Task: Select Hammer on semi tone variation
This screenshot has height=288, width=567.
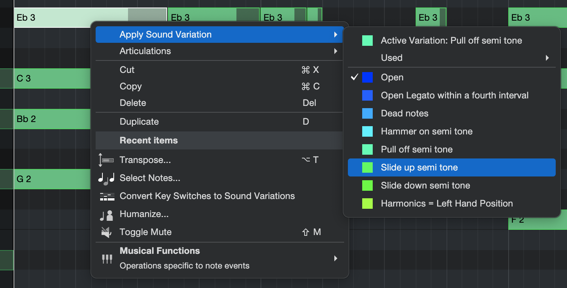Action: pyautogui.click(x=452, y=131)
